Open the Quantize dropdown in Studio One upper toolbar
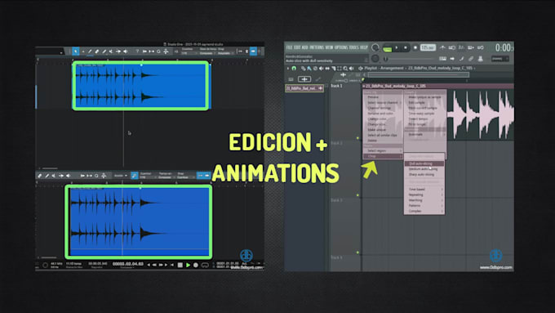This screenshot has height=313, width=555. click(x=189, y=53)
